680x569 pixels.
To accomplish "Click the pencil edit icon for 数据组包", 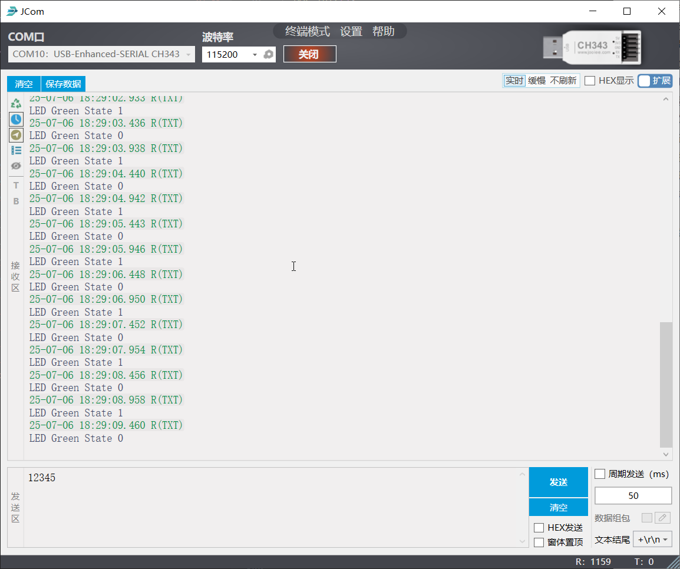I will 663,518.
